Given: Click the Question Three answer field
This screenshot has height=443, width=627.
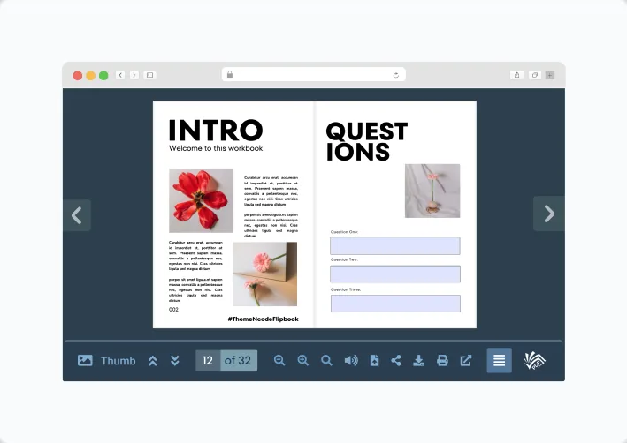Looking at the screenshot, I should 395,304.
